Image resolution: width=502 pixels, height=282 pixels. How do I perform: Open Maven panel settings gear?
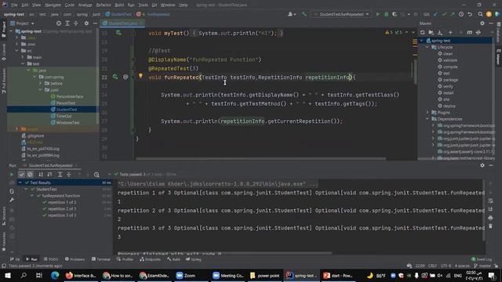(482, 23)
